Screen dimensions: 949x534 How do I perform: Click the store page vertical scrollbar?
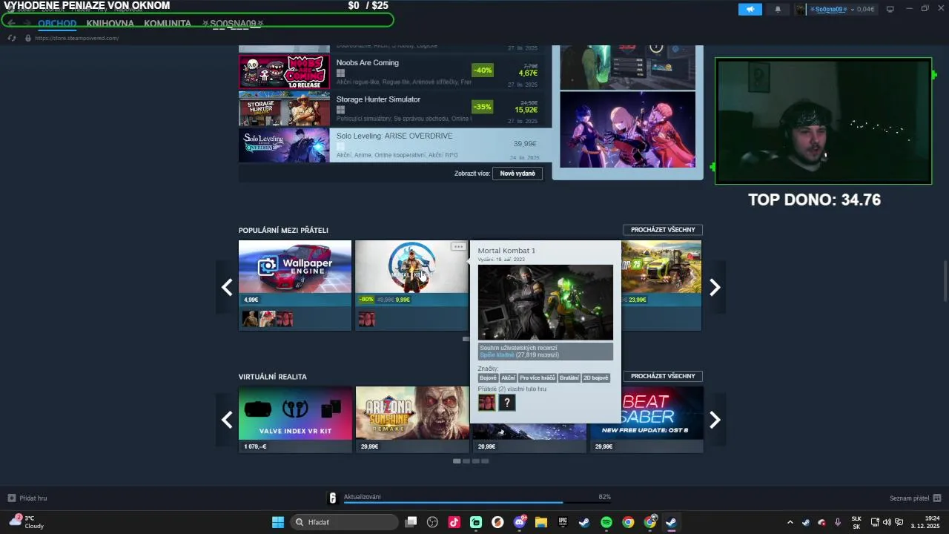click(x=945, y=280)
